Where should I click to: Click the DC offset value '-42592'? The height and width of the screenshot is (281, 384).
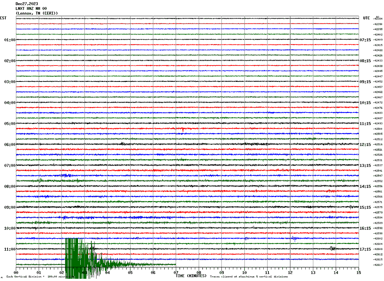pos(378,228)
